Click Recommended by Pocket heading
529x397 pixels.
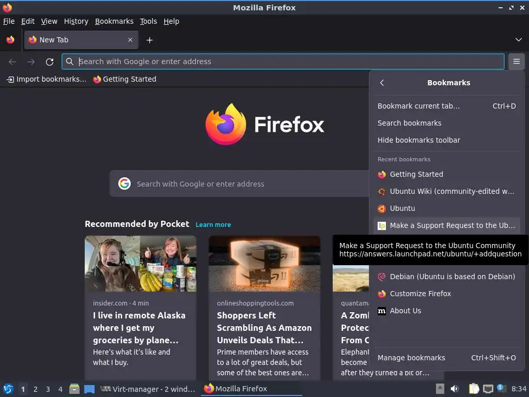[x=137, y=224]
